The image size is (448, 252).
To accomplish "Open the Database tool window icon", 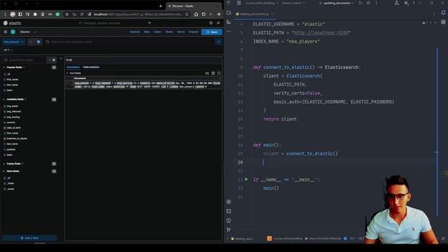I will click(443, 22).
